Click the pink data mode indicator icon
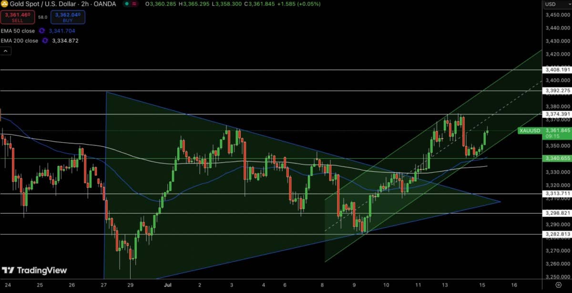Image resolution: width=572 pixels, height=293 pixels. click(135, 4)
